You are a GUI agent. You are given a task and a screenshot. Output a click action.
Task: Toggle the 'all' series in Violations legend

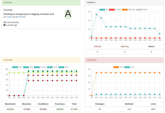pos(102,9)
